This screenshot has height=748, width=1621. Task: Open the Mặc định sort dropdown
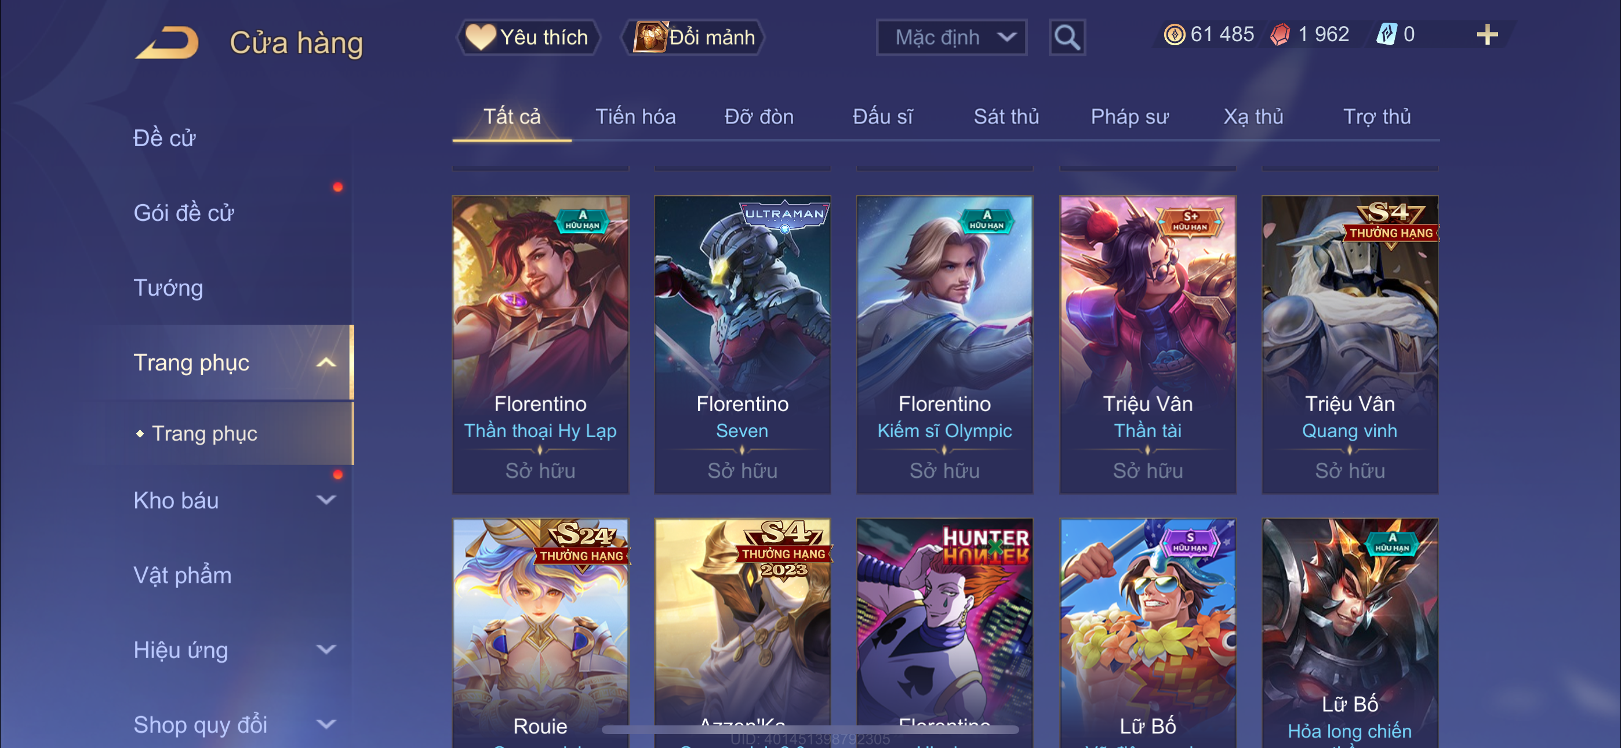pyautogui.click(x=951, y=38)
